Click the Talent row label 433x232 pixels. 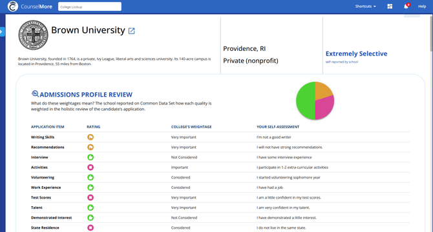point(37,208)
